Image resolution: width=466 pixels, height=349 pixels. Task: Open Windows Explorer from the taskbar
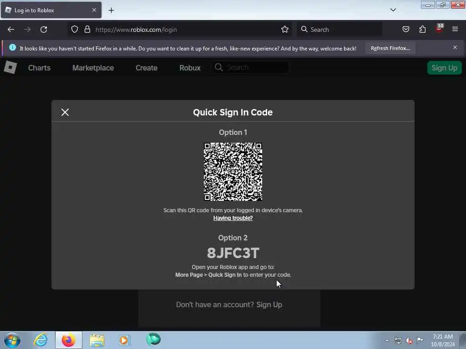tap(97, 340)
